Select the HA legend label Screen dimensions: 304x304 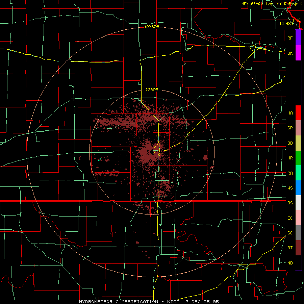tap(290, 113)
